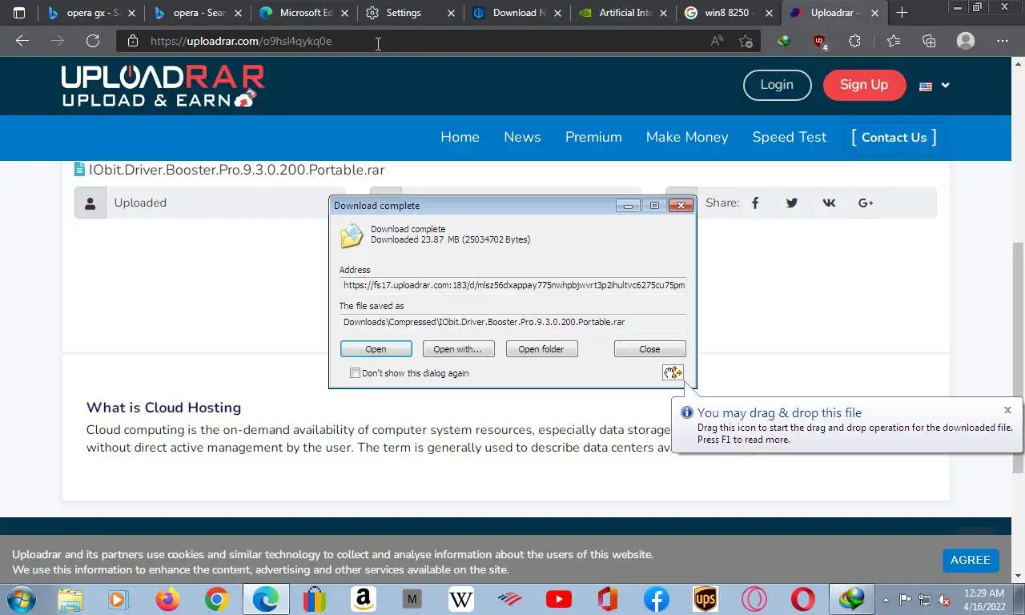1025x615 pixels.
Task: Dismiss the drag & drop tooltip balloon
Action: pos(1007,410)
